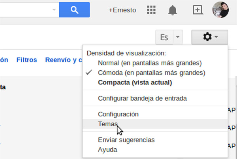Click the blue search magnifier button
The width and height of the screenshot is (237, 159).
pyautogui.click(x=74, y=10)
